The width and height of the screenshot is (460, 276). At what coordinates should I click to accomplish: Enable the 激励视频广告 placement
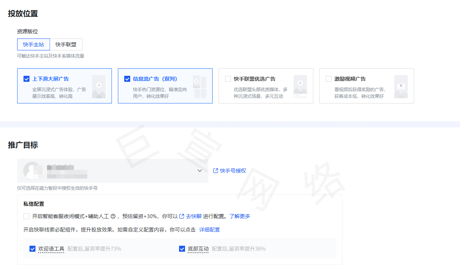click(328, 78)
